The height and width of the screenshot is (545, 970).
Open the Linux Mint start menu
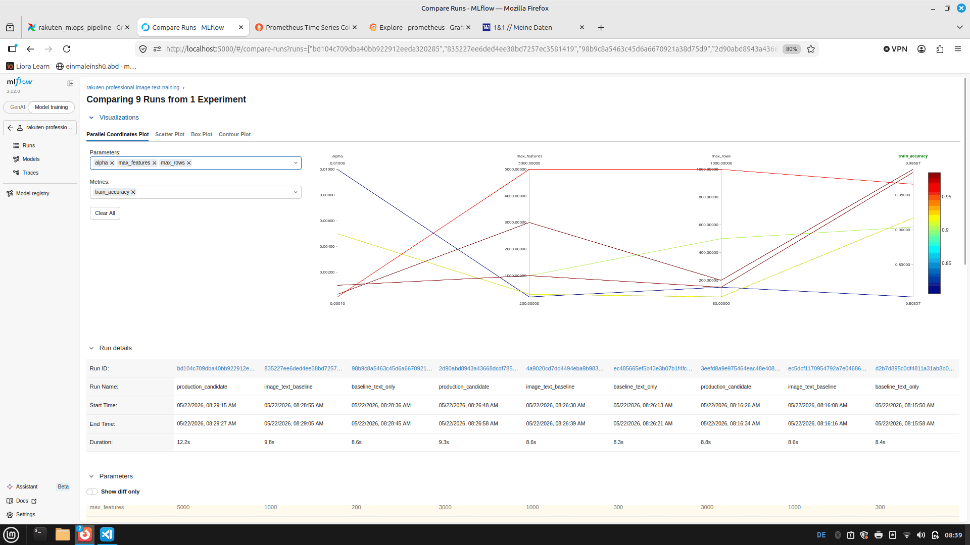coord(11,534)
